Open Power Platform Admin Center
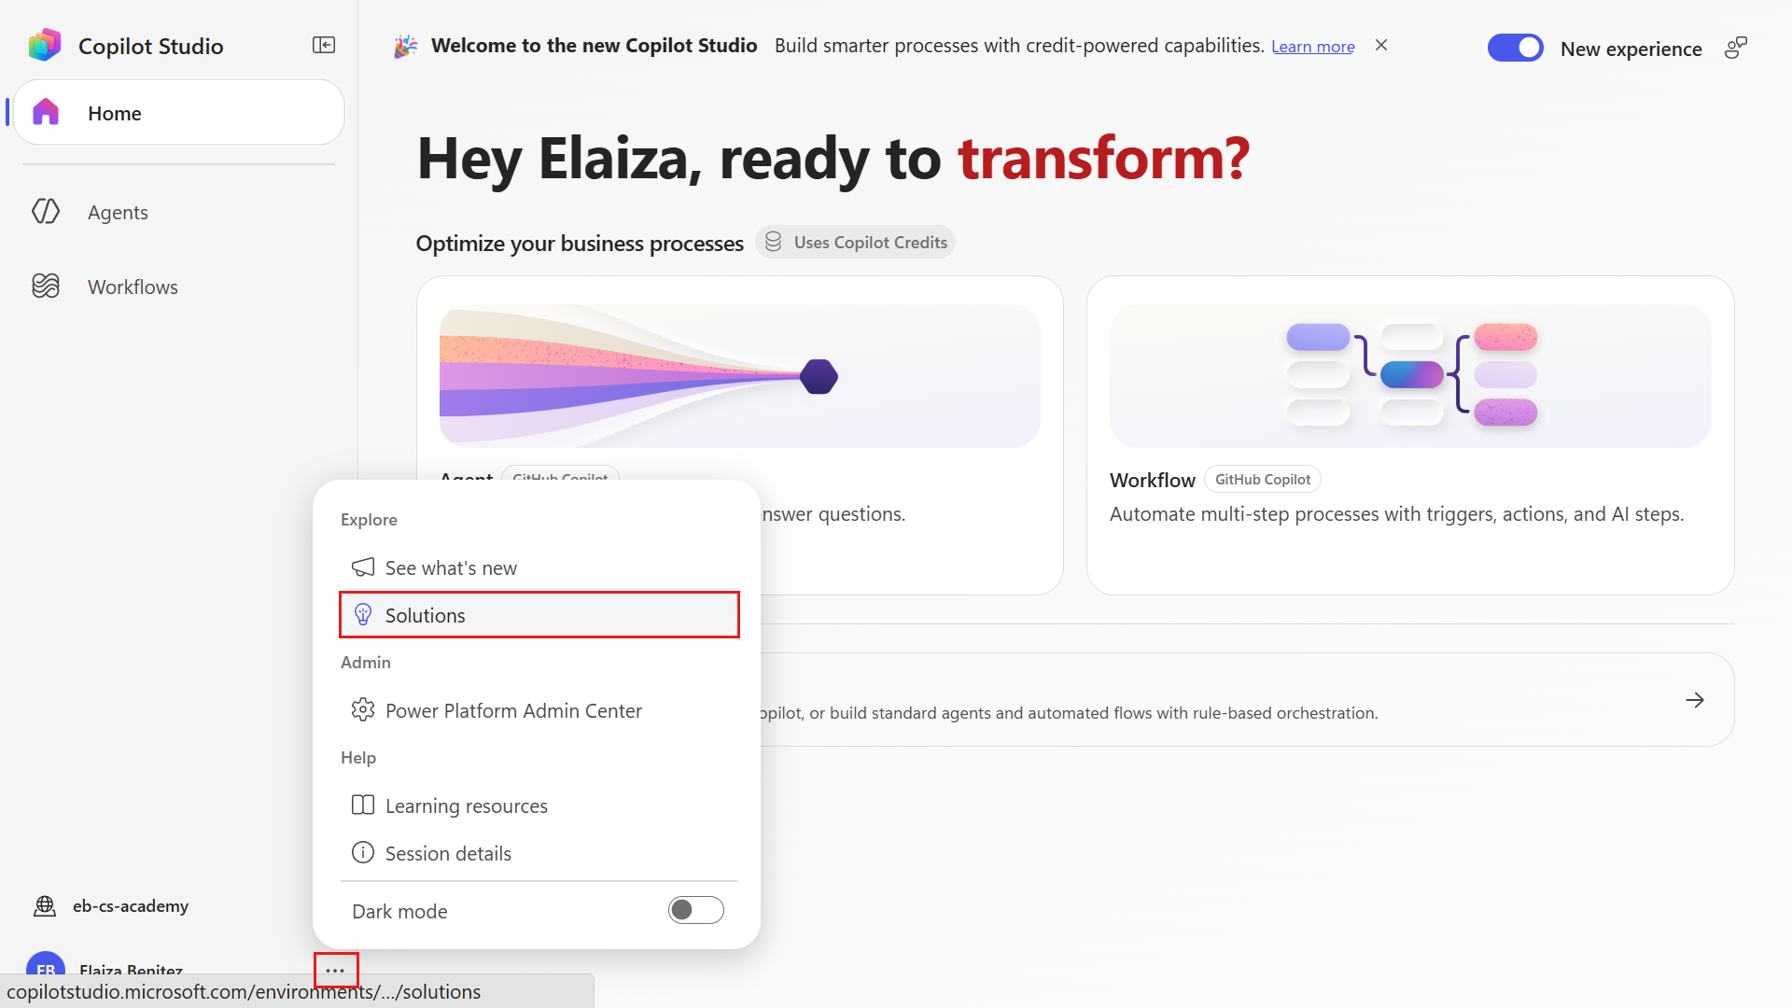Image resolution: width=1792 pixels, height=1008 pixels. click(539, 710)
